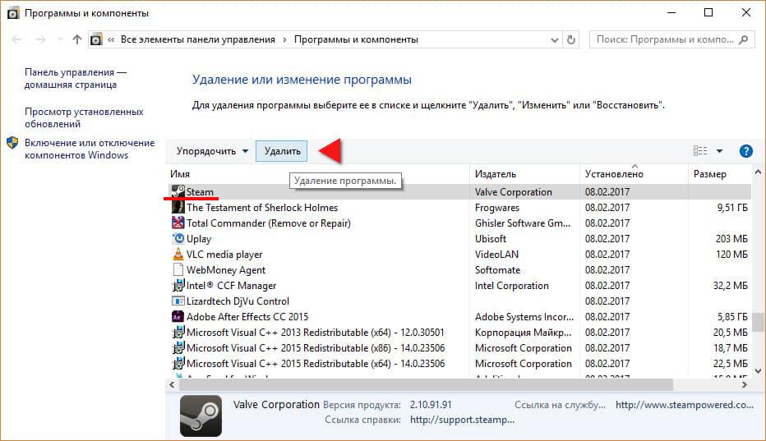This screenshot has height=441, width=766.
Task: Click the large Steam logo in details pane
Action: coord(201,416)
